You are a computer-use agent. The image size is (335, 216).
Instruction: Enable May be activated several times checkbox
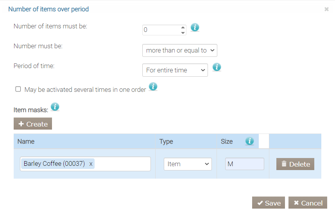[x=18, y=89]
